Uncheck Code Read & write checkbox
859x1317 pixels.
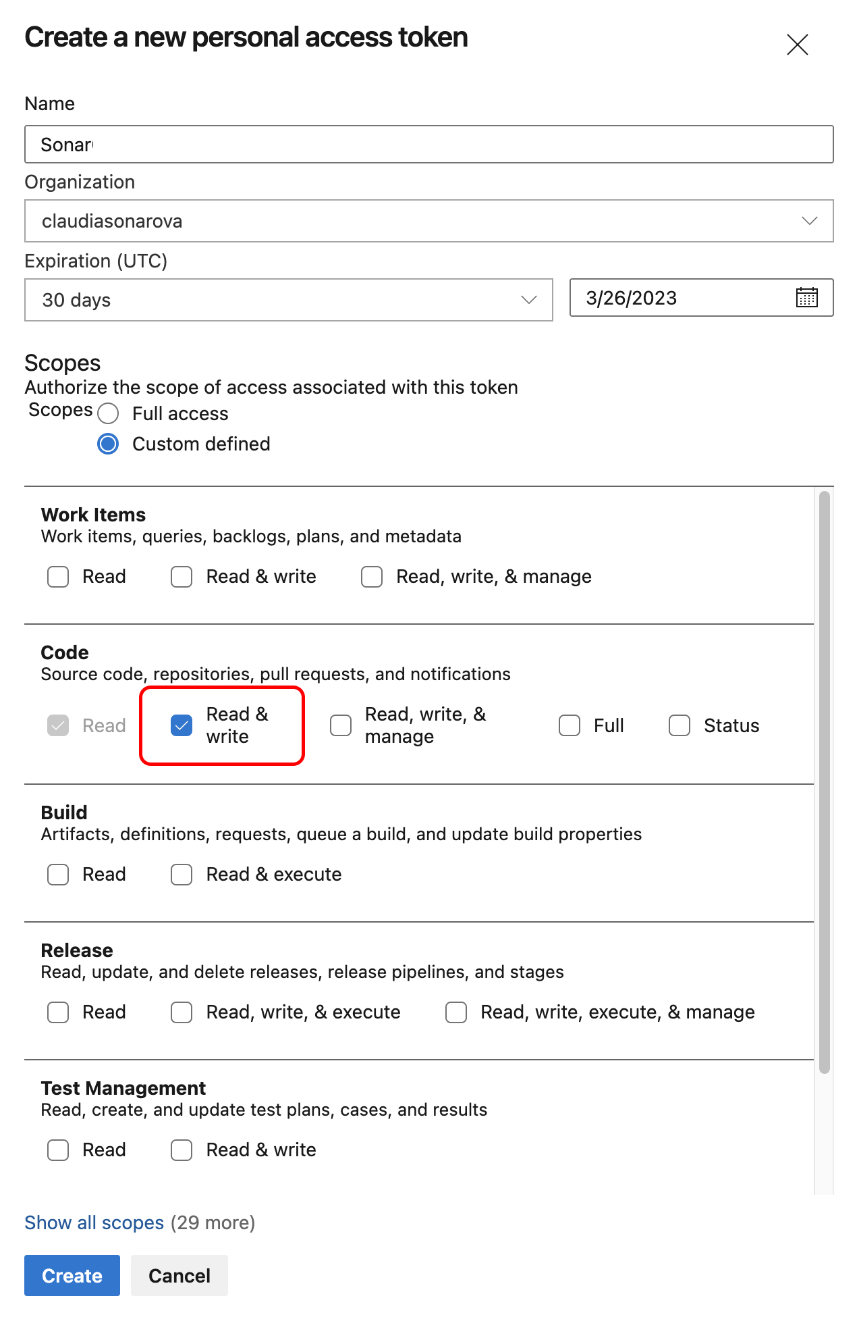pyautogui.click(x=182, y=725)
